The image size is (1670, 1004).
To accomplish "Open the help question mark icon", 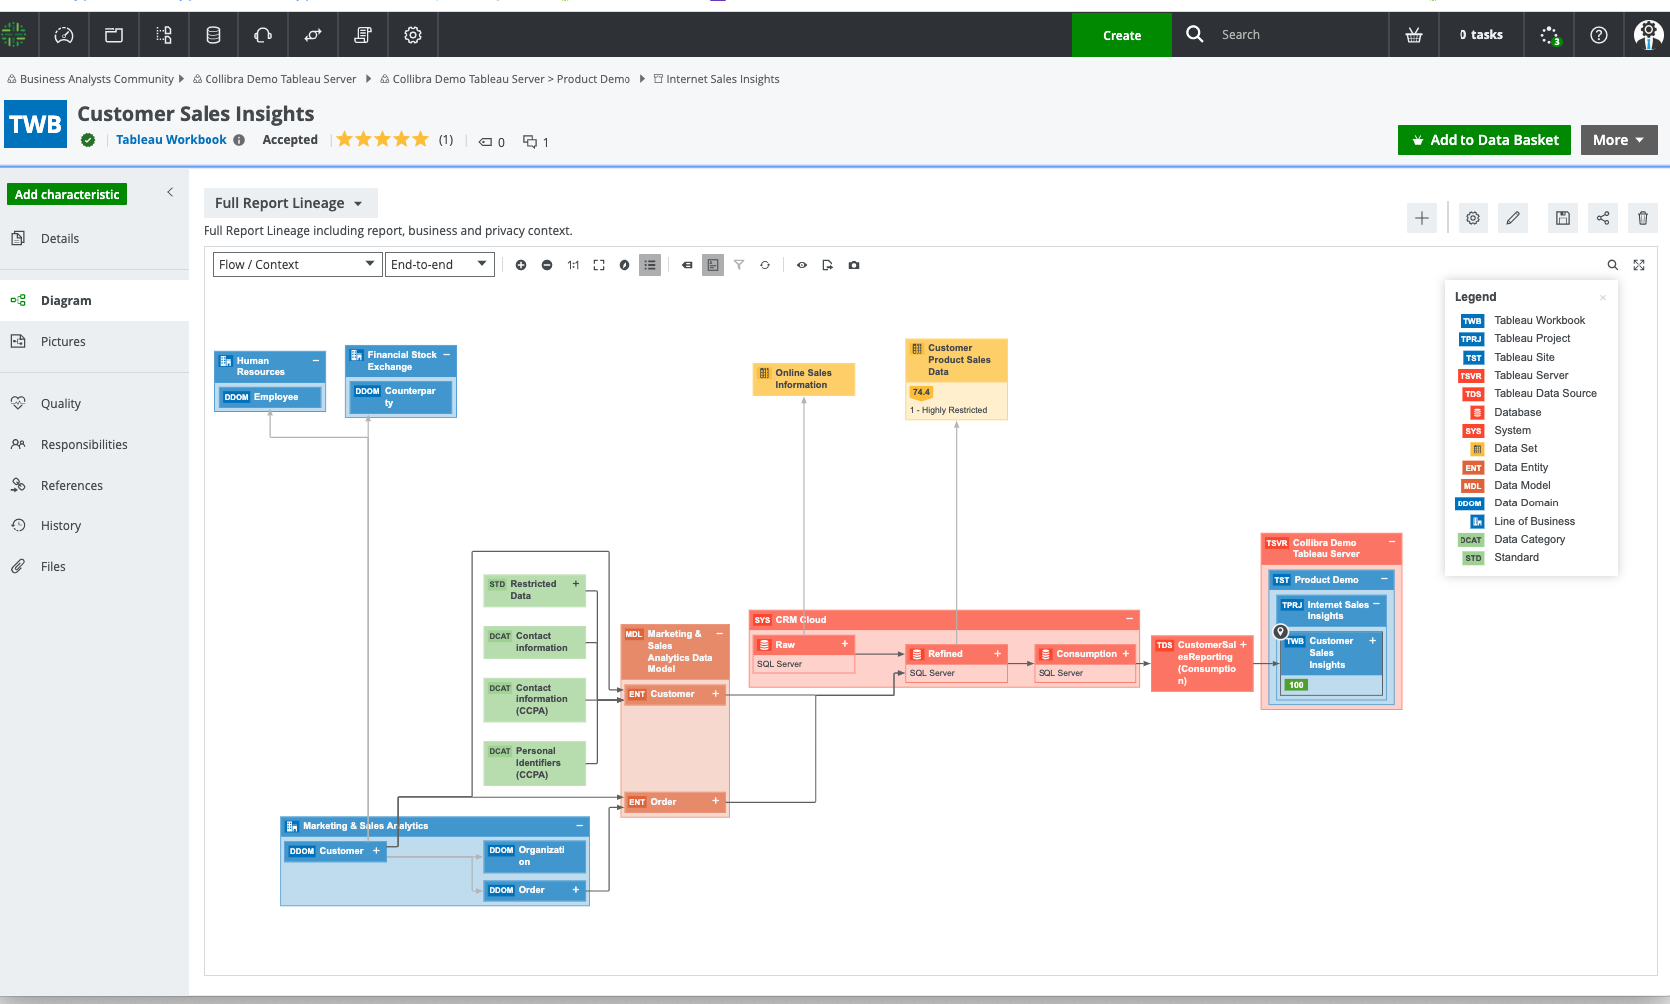I will pyautogui.click(x=1599, y=35).
